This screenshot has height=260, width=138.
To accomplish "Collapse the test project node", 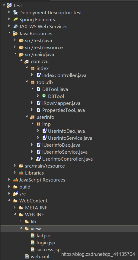I will (4, 5).
